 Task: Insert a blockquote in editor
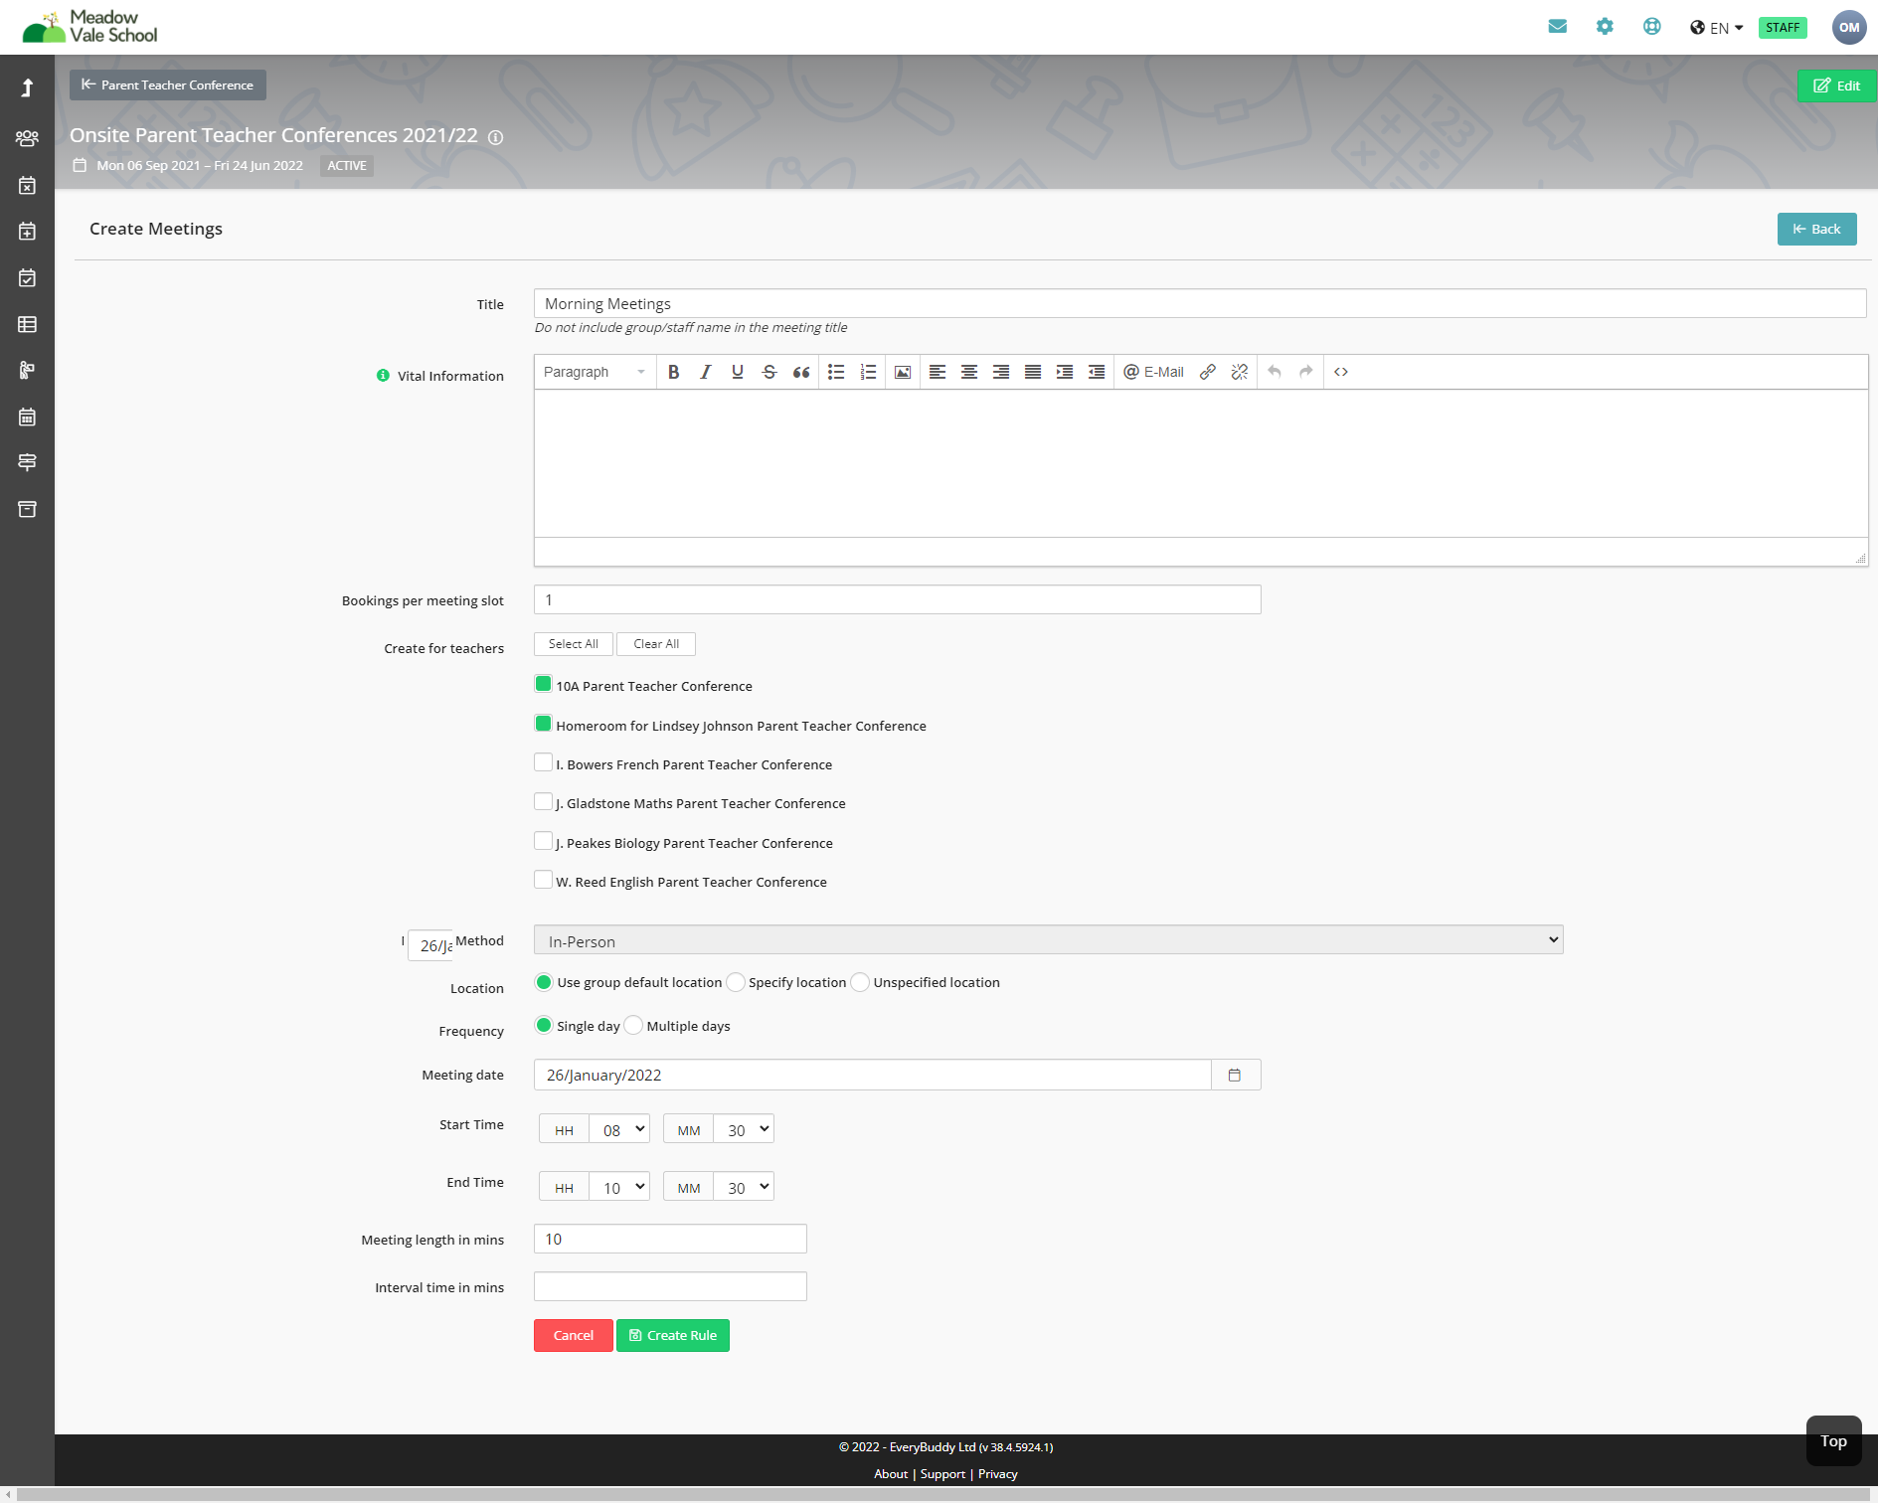click(x=801, y=372)
